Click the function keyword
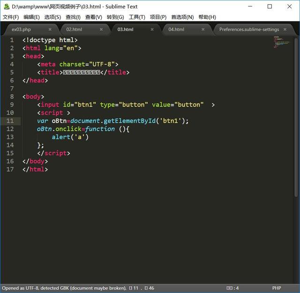The height and width of the screenshot is (293, 300). click(100, 129)
